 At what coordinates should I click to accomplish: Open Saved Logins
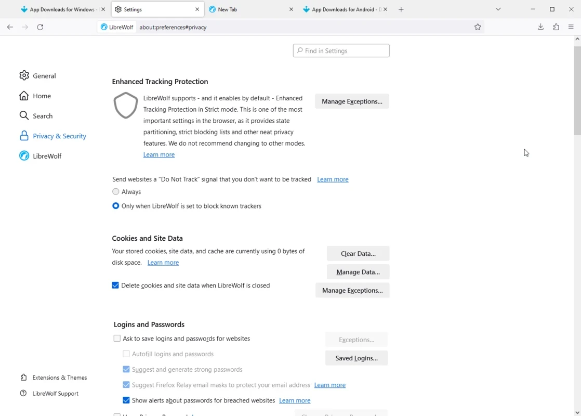click(356, 358)
